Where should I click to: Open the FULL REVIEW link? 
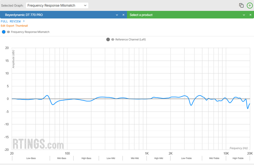click(x=11, y=21)
